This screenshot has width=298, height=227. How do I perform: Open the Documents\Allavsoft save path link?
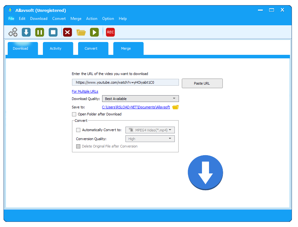[x=136, y=107]
